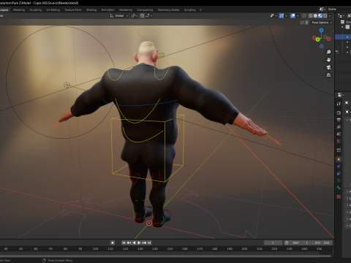Expand the Pose Options dropdown

click(322, 23)
